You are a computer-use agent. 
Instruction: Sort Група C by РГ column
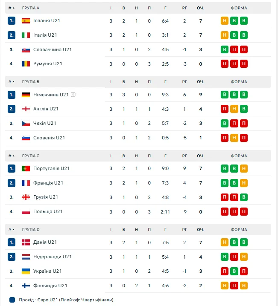(x=184, y=156)
